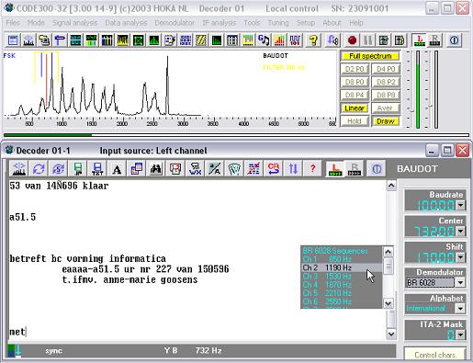Viewport: 473px width, 363px height.
Task: Open the Demodulator BR 6028 dropdown
Action: [460, 282]
